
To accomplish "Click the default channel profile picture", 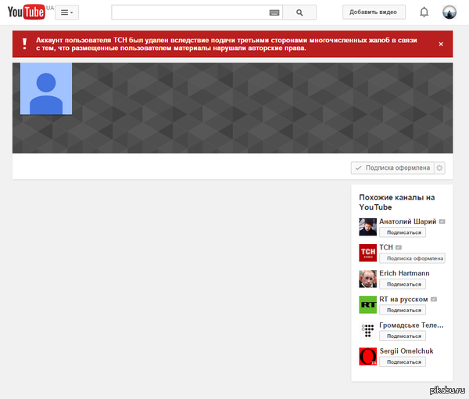I will point(46,88).
